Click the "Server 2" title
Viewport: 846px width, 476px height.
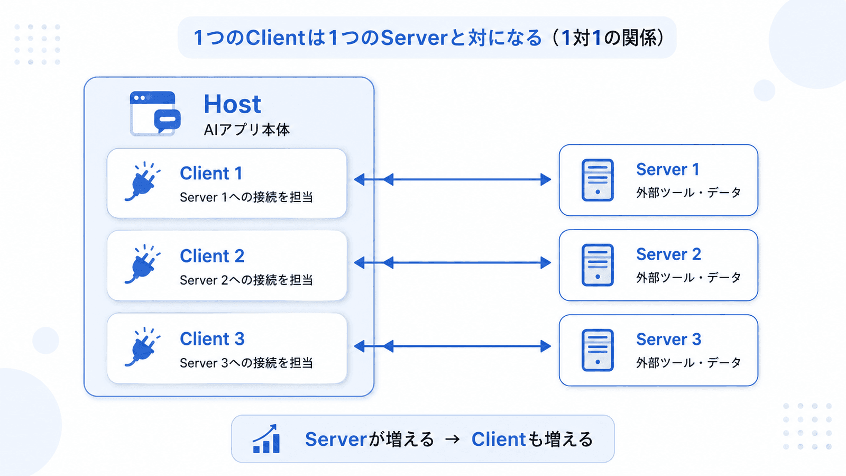click(x=669, y=254)
